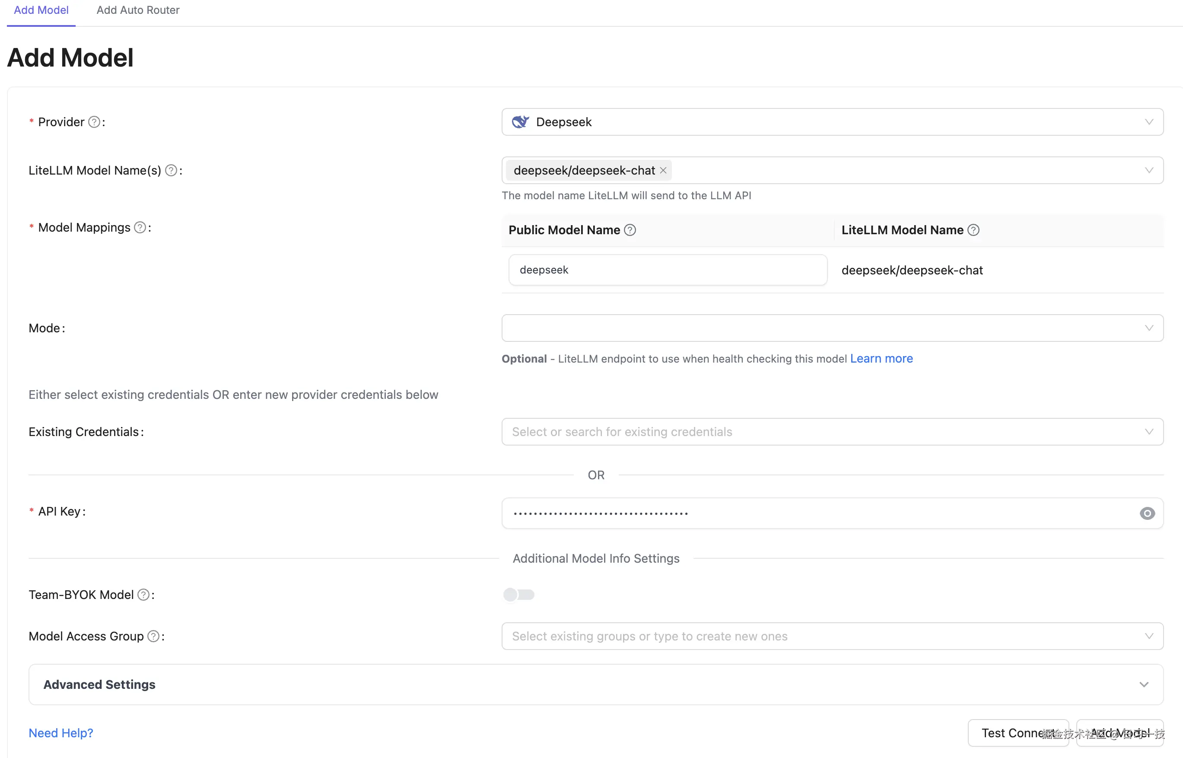
Task: Click the Learn more link
Action: tap(881, 358)
